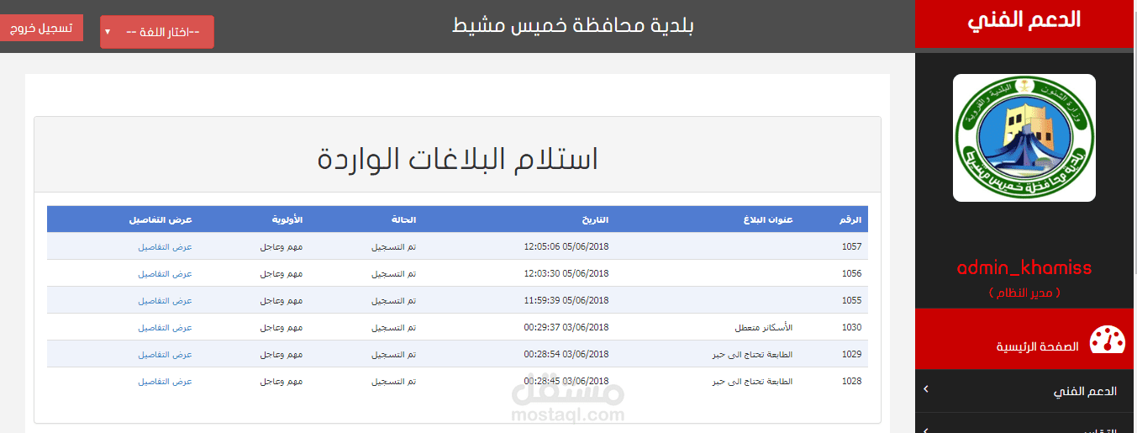Open عرض التفاصيل for report 1029

[166, 355]
